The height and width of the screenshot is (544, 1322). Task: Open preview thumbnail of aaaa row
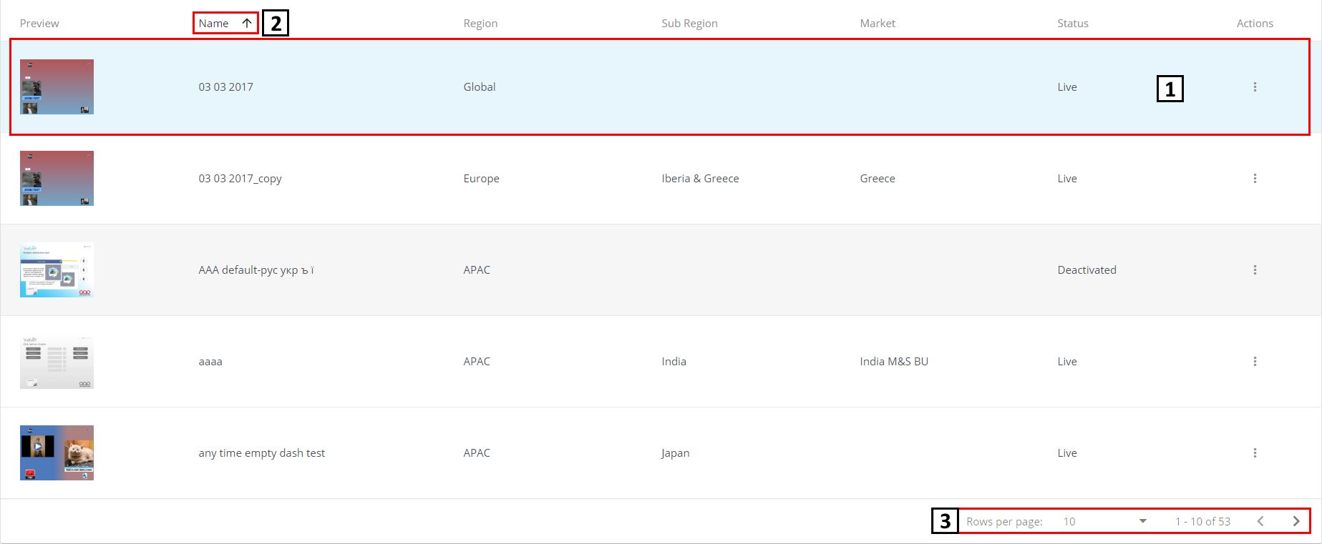57,362
